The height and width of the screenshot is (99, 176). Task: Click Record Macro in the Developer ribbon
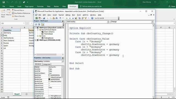point(18,10)
